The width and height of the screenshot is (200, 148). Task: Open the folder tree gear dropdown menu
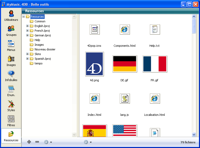coord(48,142)
